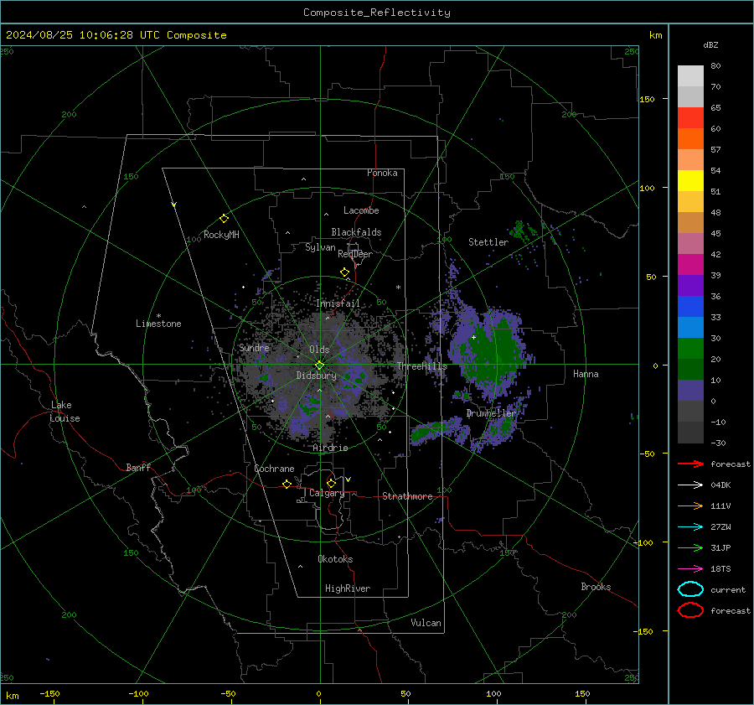Image resolution: width=754 pixels, height=705 pixels.
Task: Click the Sylvan town label
Action: tap(320, 247)
